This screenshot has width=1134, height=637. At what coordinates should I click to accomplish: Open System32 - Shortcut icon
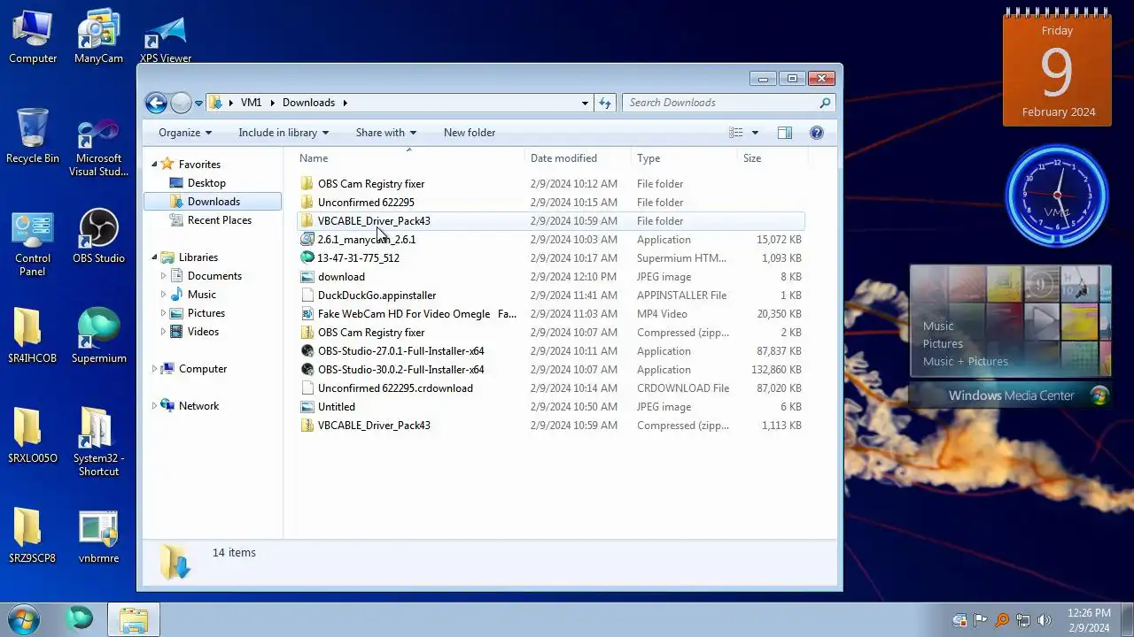pyautogui.click(x=98, y=442)
